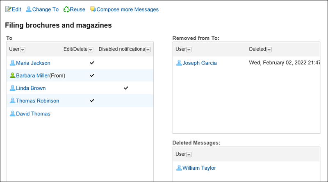Expand User dropdown in Deleted Messages
Image resolution: width=328 pixels, height=182 pixels.
click(189, 155)
